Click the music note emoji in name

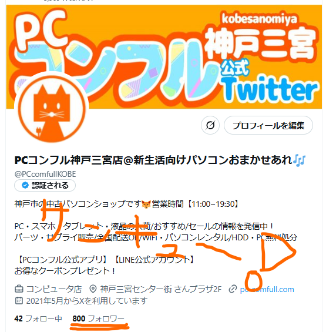(x=300, y=160)
